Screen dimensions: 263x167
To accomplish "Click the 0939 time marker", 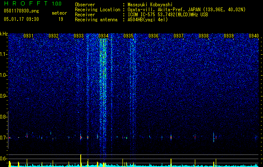I will coord(229,36).
